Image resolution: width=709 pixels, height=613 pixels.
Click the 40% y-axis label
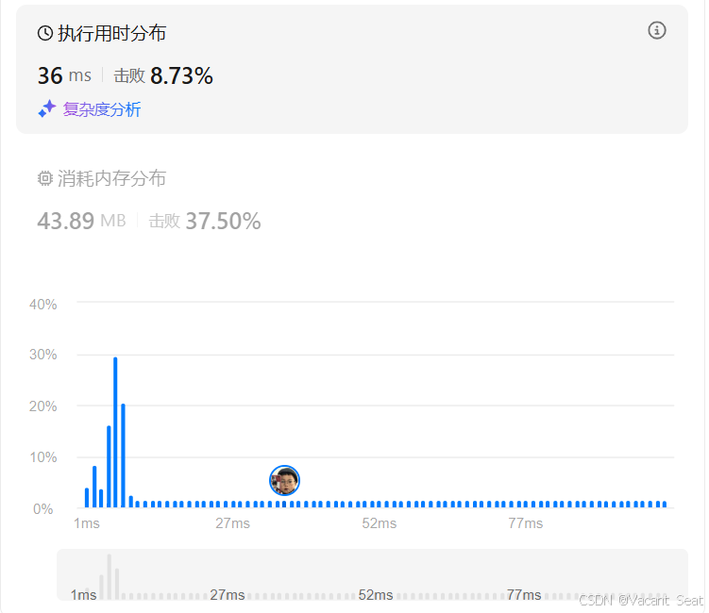(43, 305)
